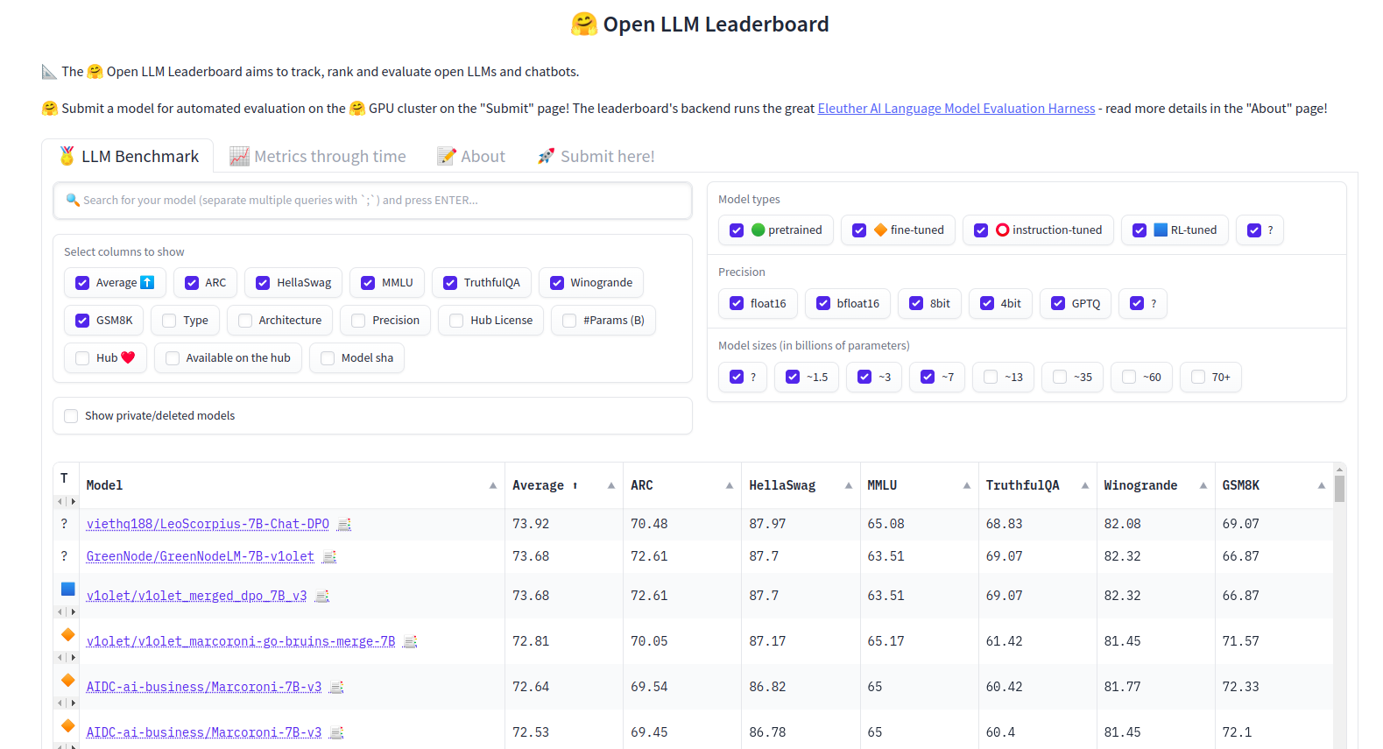Enable the Architecture column checkbox
Screen dimensions: 1383x749
pos(246,321)
